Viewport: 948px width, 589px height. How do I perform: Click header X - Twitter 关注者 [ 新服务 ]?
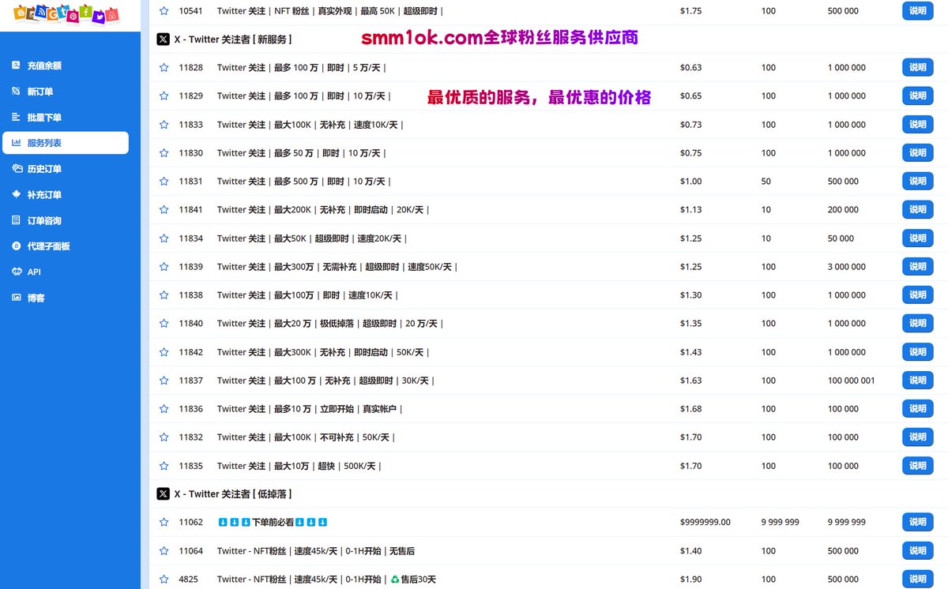(232, 39)
